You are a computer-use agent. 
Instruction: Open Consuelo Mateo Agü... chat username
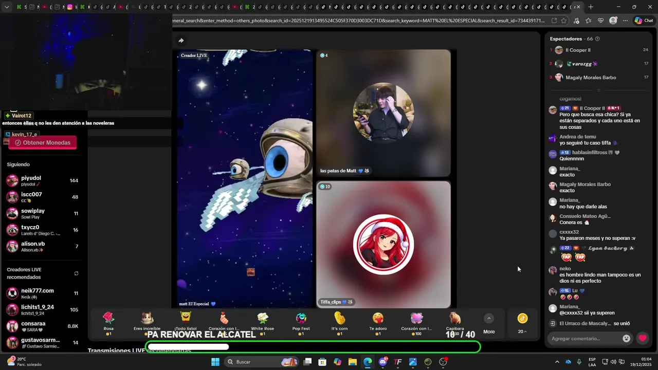coord(584,216)
